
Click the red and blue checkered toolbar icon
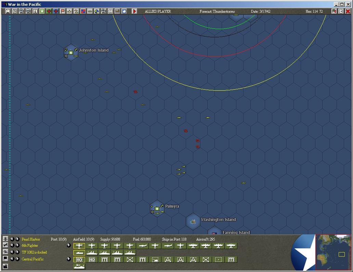[x=83, y=11]
